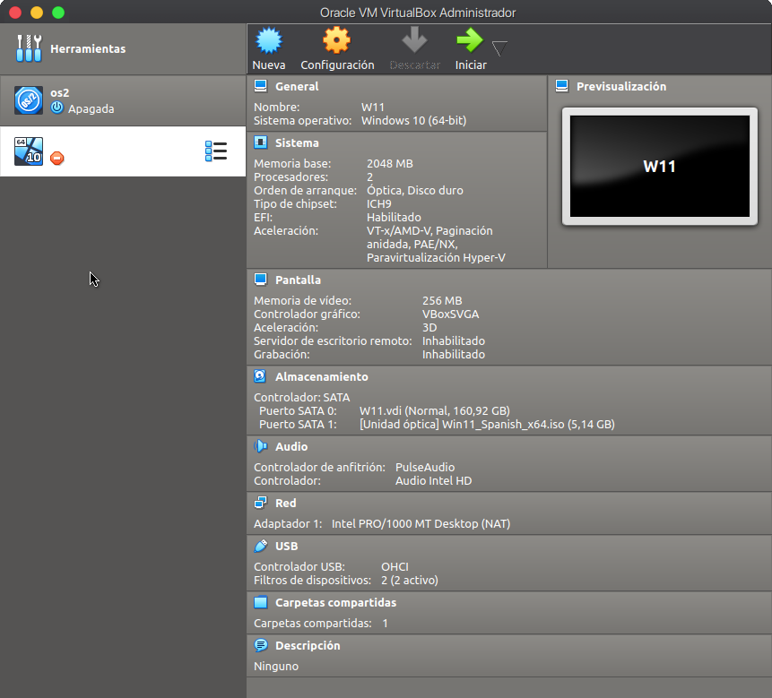Select the Windows 10 64-bit VM icon
Image resolution: width=772 pixels, height=698 pixels.
click(x=29, y=151)
